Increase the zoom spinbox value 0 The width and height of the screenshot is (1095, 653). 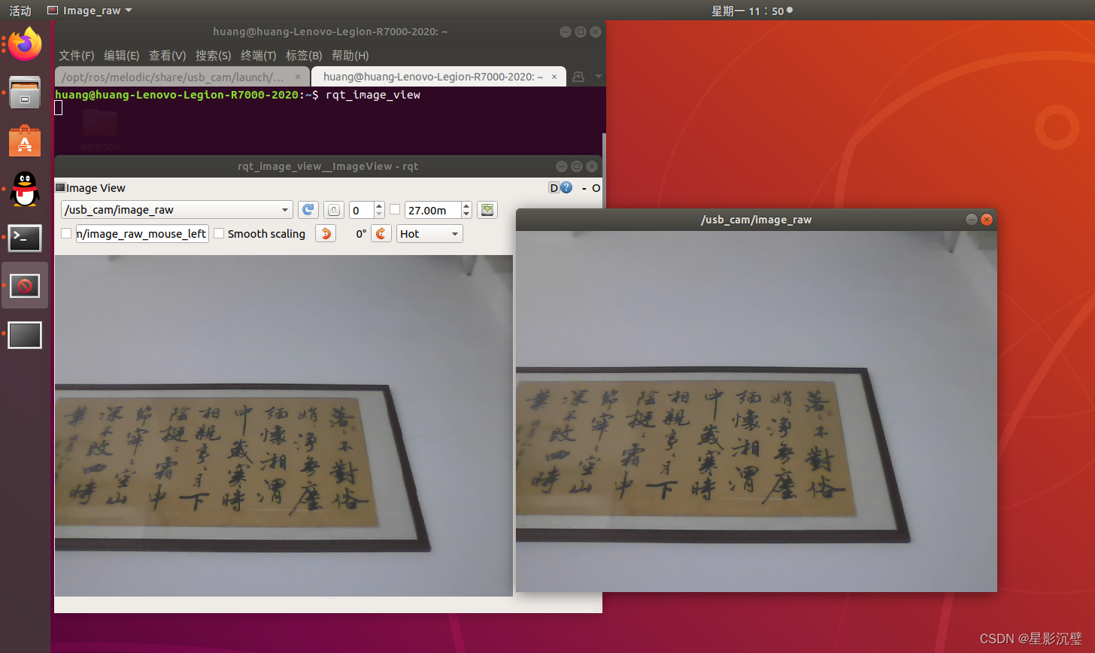[x=379, y=206]
